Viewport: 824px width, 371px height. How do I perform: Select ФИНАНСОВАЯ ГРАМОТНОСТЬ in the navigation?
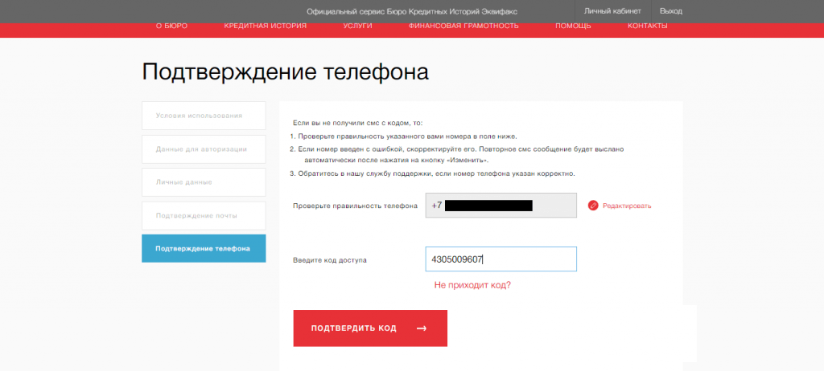(x=463, y=26)
